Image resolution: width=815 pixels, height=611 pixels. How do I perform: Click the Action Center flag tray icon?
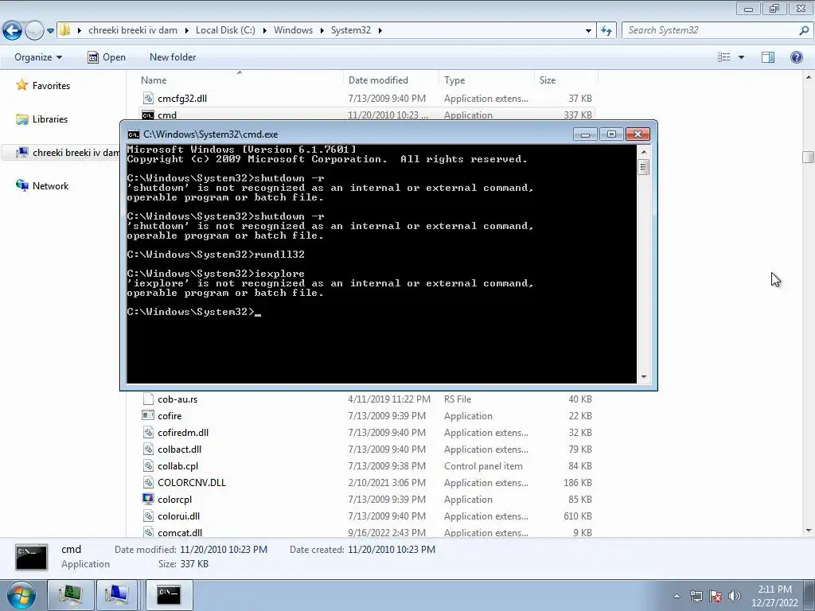[716, 596]
